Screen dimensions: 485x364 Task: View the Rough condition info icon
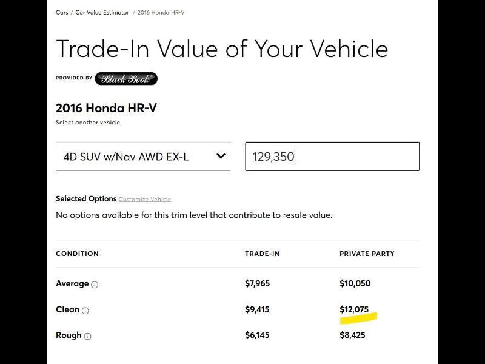pos(89,335)
